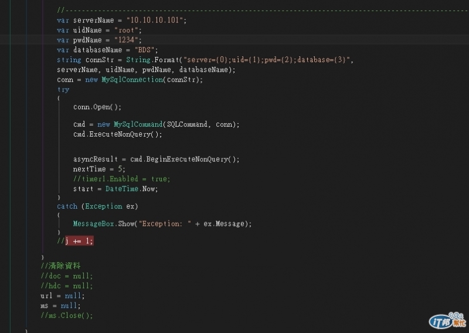This screenshot has width=469, height=333.
Task: Click the connStr variable in String.Format line
Action: 100,60
